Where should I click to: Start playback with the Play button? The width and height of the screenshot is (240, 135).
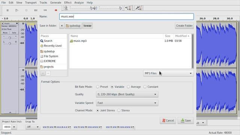coord(17,10)
